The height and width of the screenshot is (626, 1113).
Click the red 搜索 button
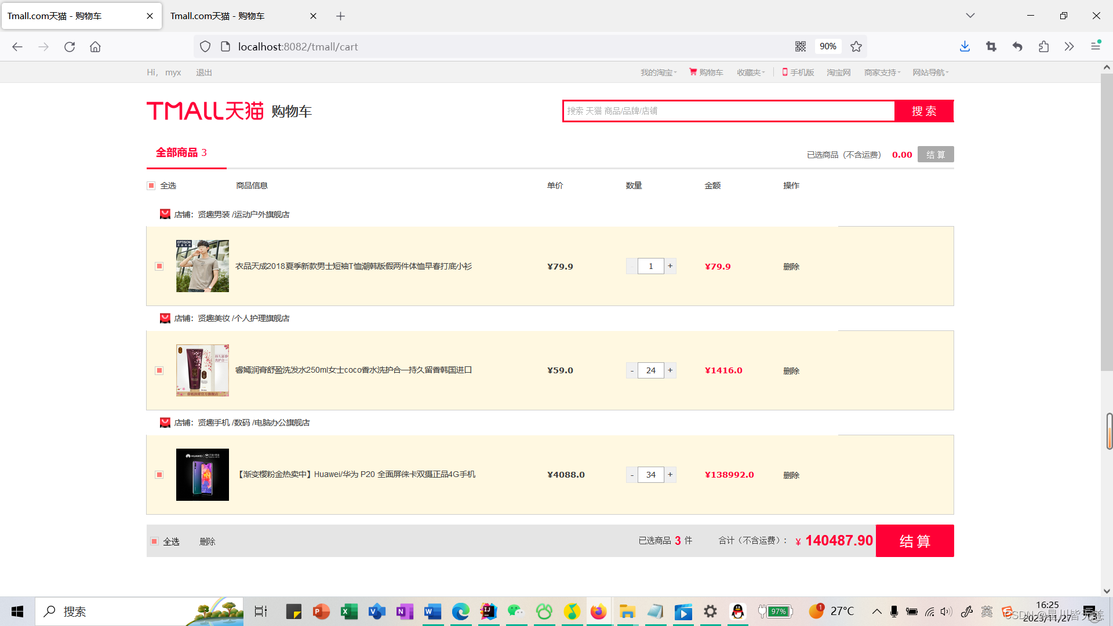[924, 111]
